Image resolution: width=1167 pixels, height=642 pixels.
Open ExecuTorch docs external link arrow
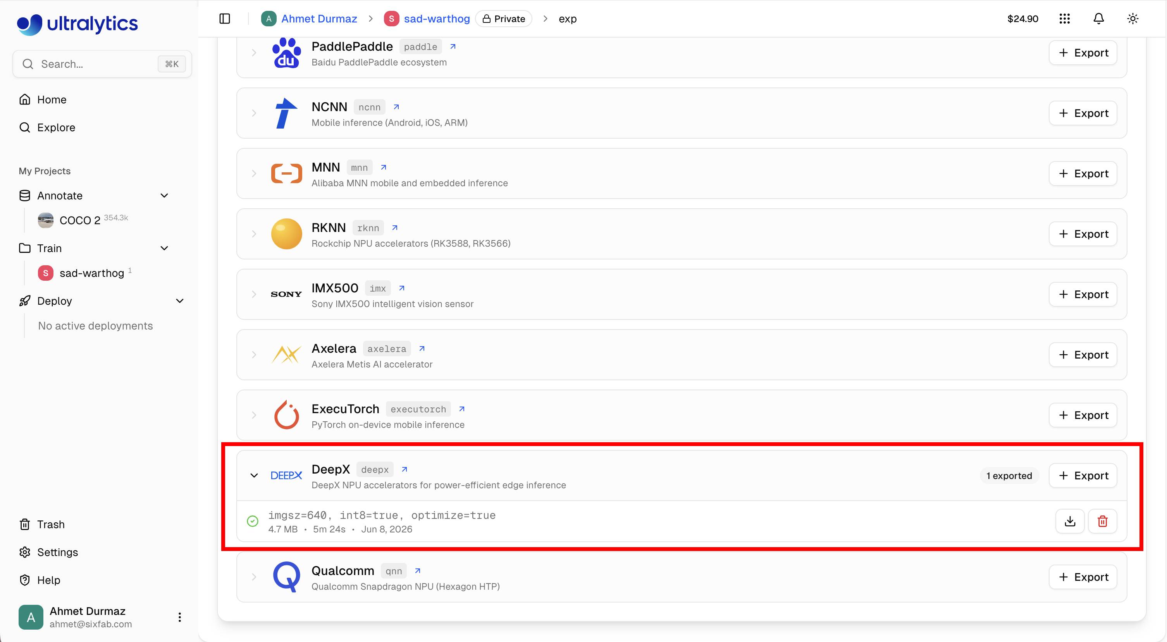coord(461,409)
